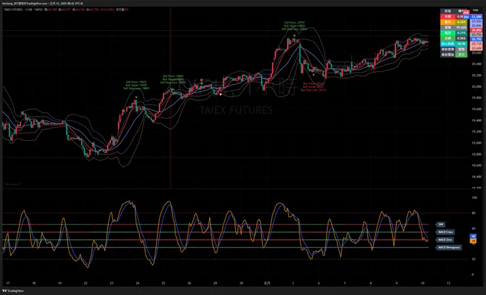
Task: Select the MACD Cross level label
Action: click(x=445, y=232)
